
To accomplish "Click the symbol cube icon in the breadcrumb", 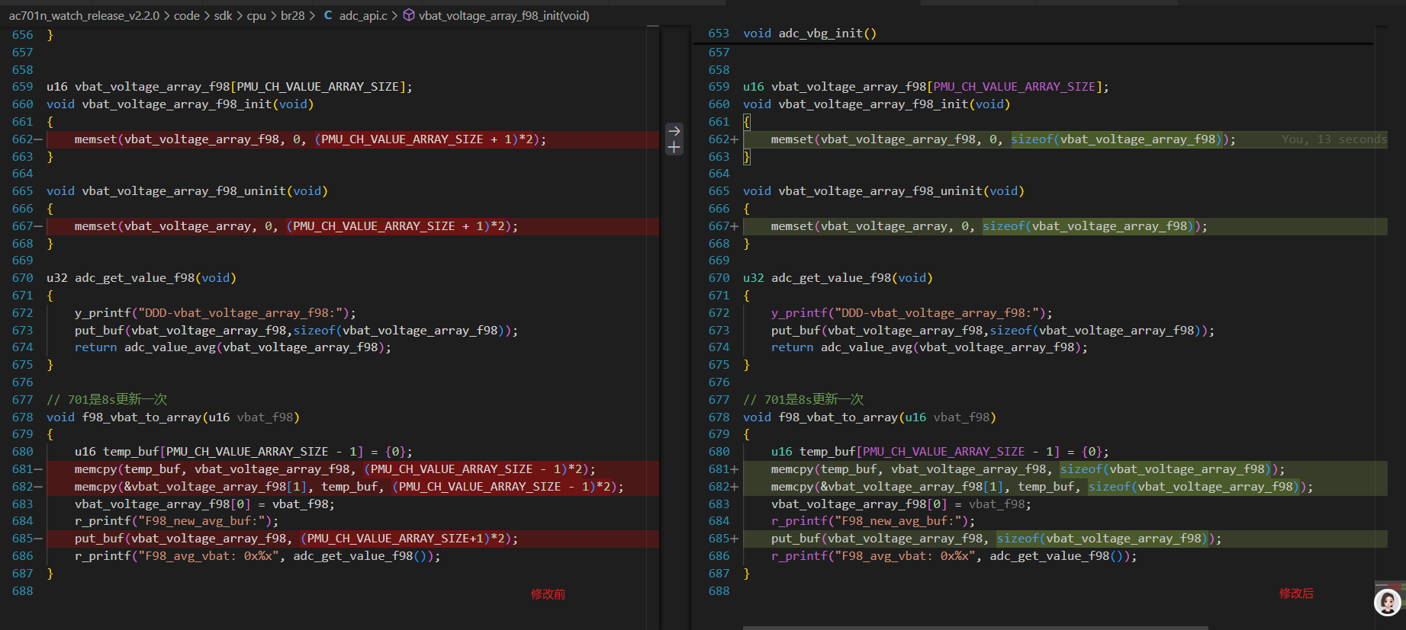I will tap(409, 15).
